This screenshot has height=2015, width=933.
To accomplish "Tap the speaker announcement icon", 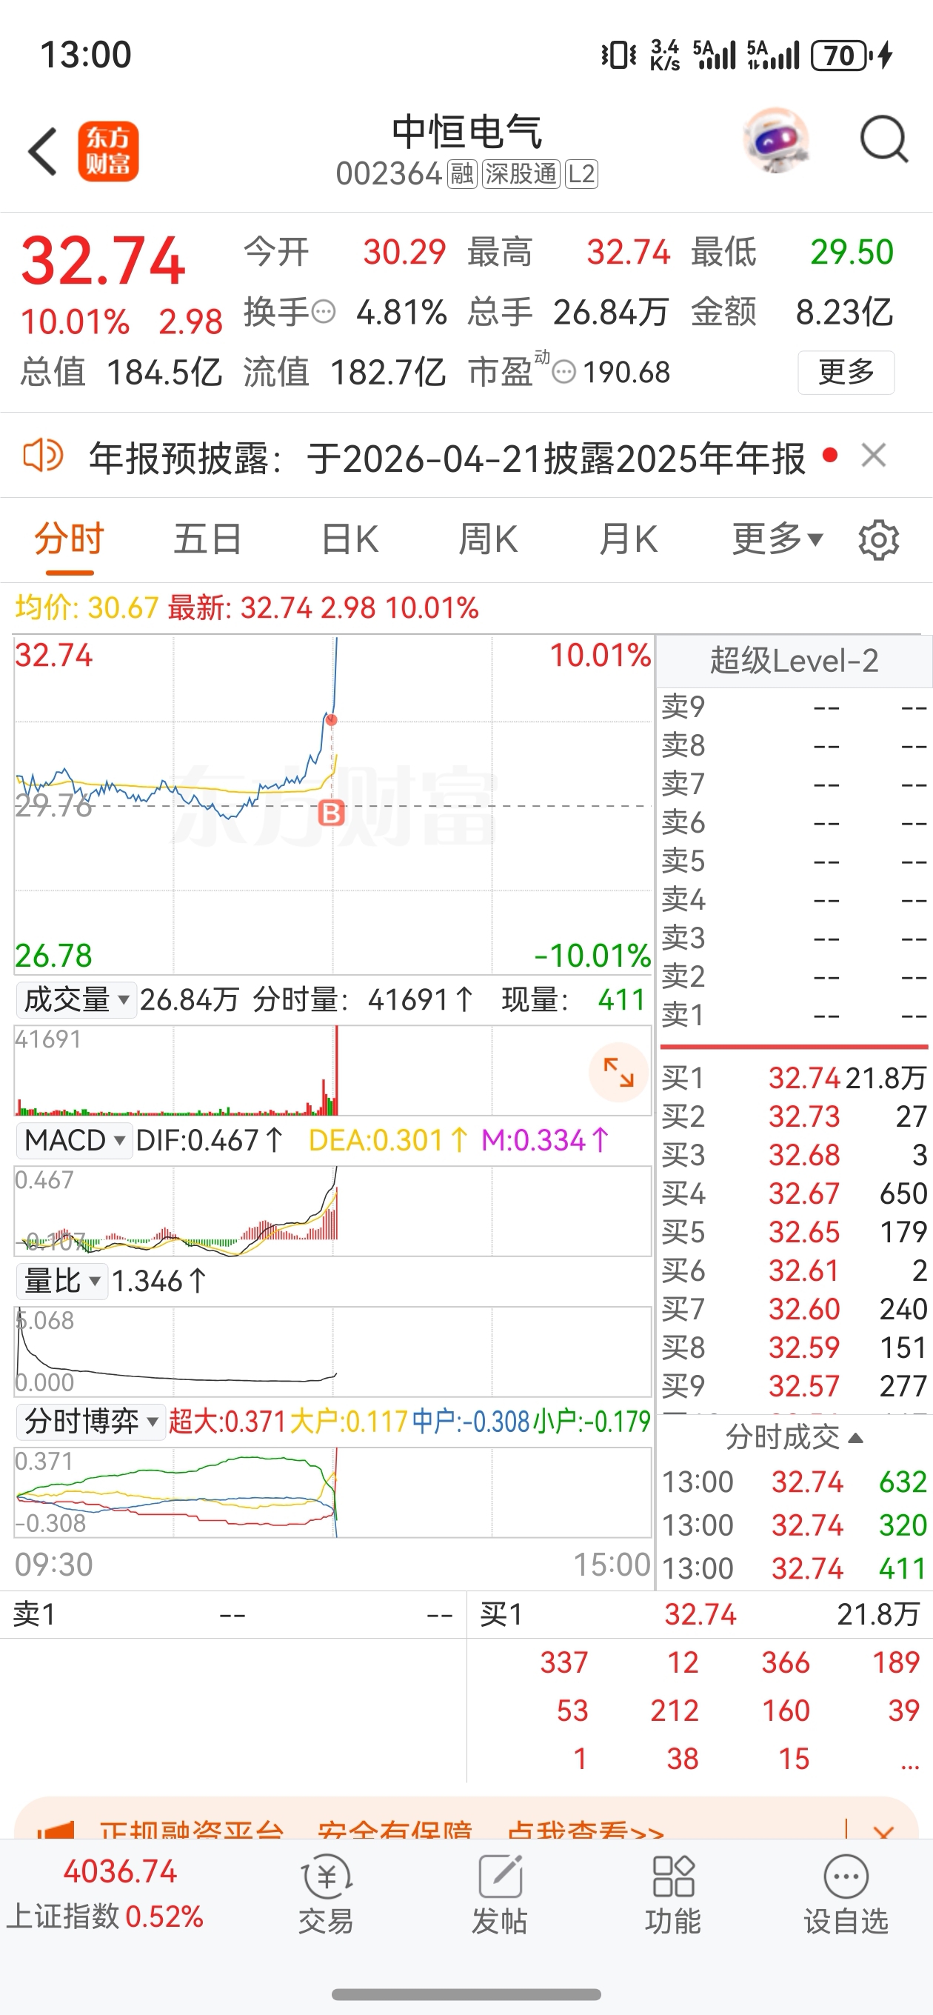I will pos(42,456).
